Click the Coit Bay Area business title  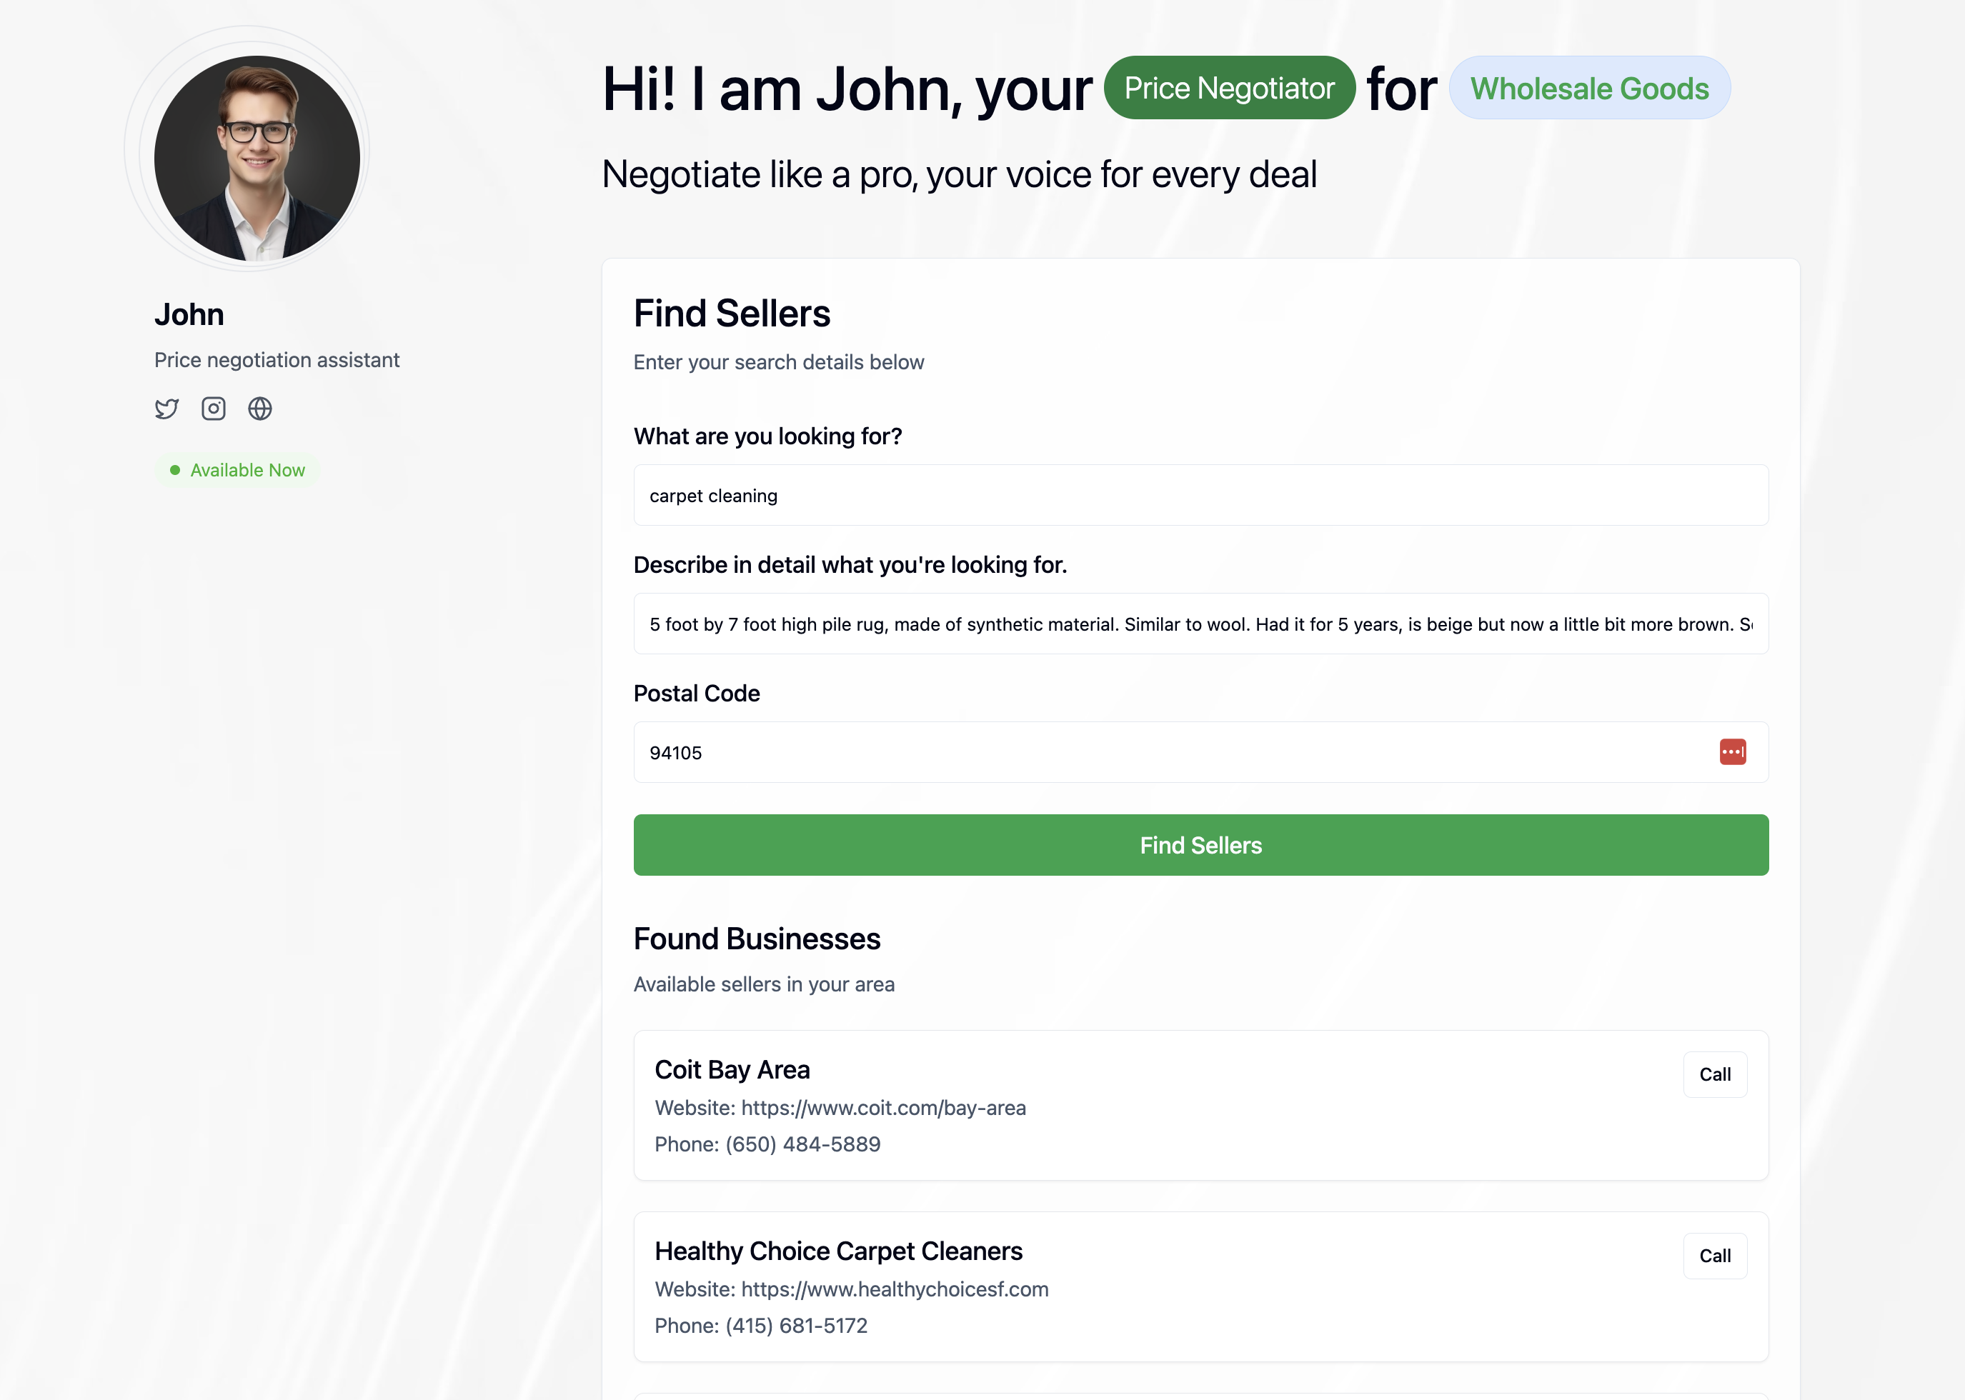pyautogui.click(x=732, y=1070)
